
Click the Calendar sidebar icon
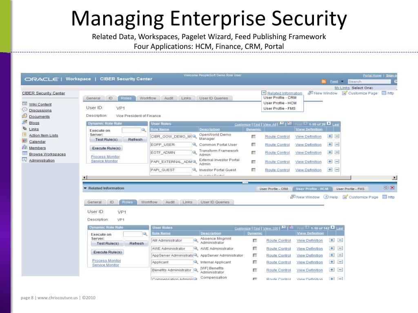coord(24,141)
